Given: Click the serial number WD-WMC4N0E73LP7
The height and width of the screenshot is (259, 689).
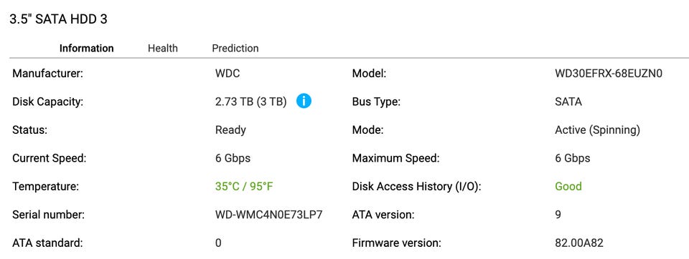Looking at the screenshot, I should (x=269, y=215).
